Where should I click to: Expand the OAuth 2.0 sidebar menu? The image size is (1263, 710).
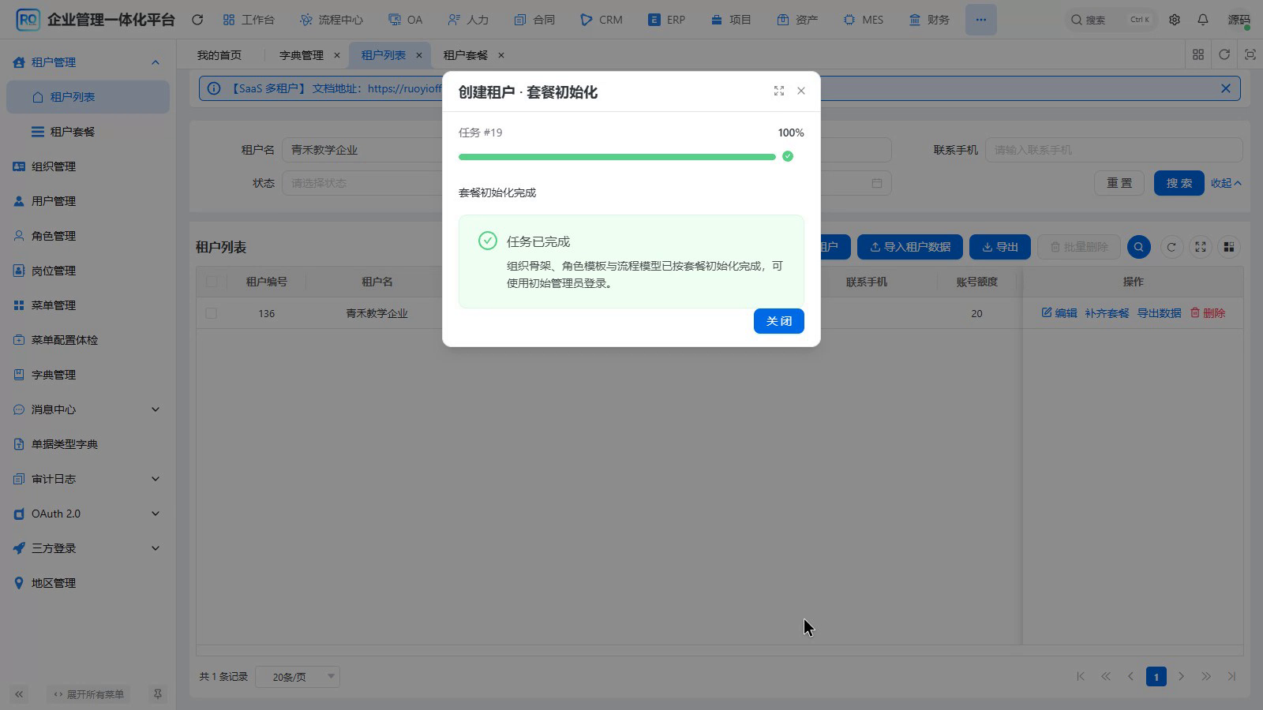(88, 514)
